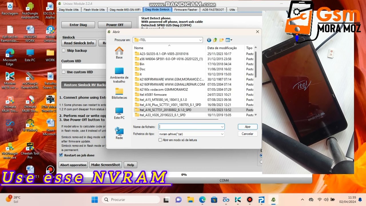Viewport: 366px width, 206px height.
Task: Expand the Procurar em ITEL folder dropdown
Action: click(x=200, y=40)
